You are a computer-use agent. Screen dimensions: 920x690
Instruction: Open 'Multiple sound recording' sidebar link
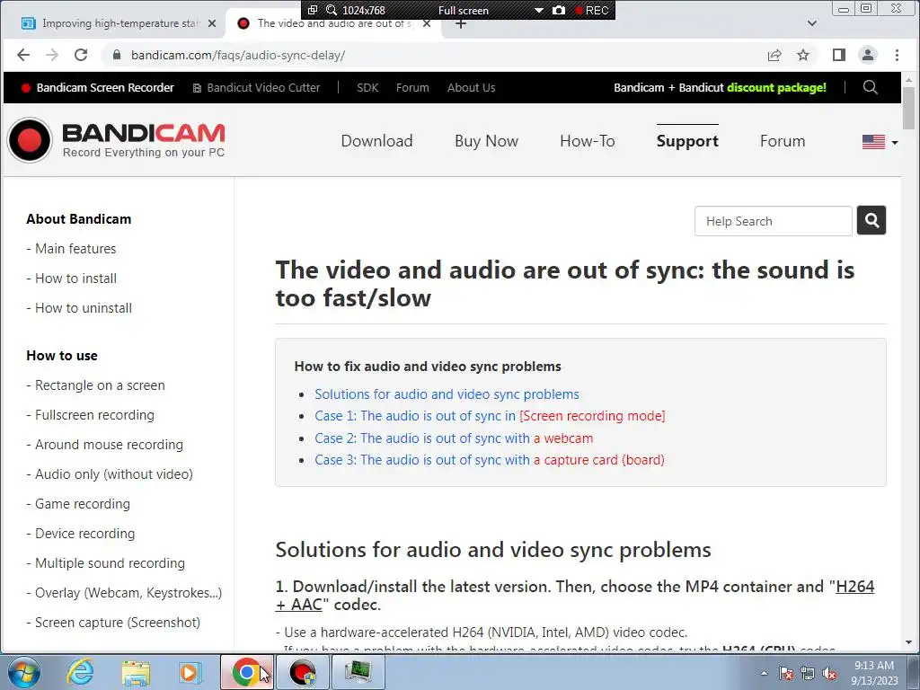(x=110, y=563)
